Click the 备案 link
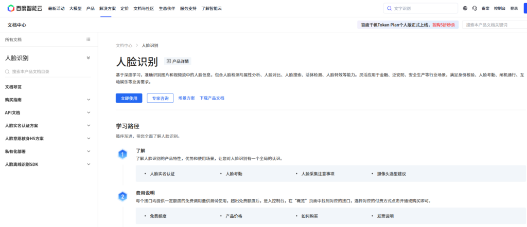527x227 pixels. point(485,8)
